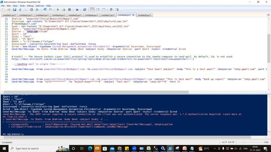Open the 21°C weather widget
The image size is (271, 152).
(x=204, y=148)
